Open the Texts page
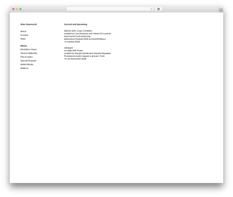233x197 pixels. [23, 39]
